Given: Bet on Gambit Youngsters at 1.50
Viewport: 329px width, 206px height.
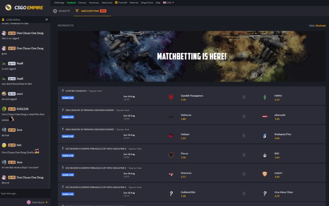Looking at the screenshot, I should [183, 100].
